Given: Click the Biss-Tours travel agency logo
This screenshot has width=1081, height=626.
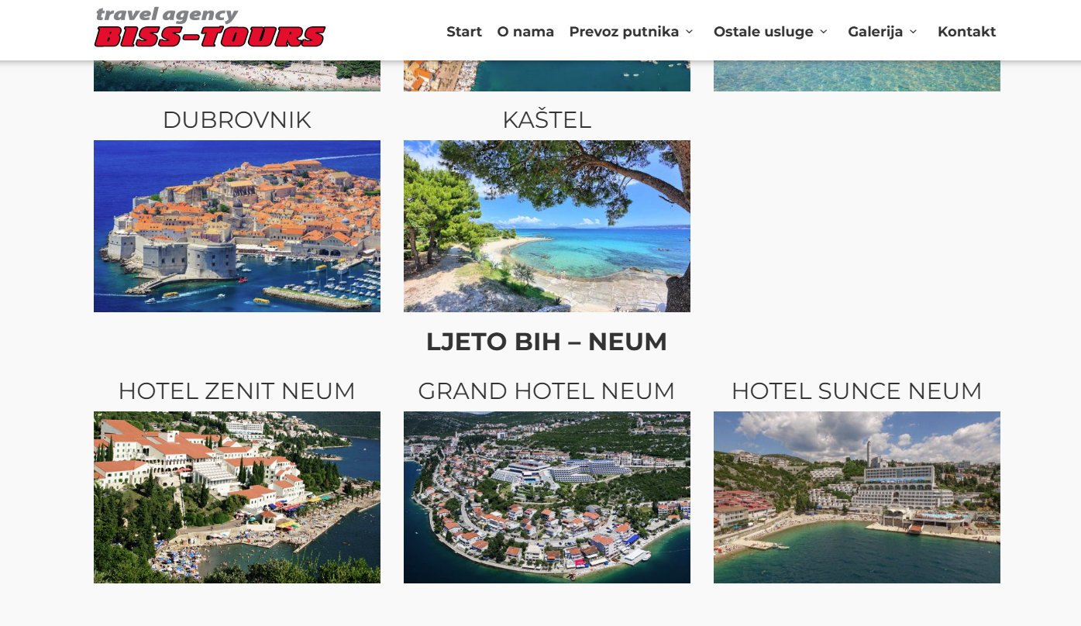Looking at the screenshot, I should [210, 27].
